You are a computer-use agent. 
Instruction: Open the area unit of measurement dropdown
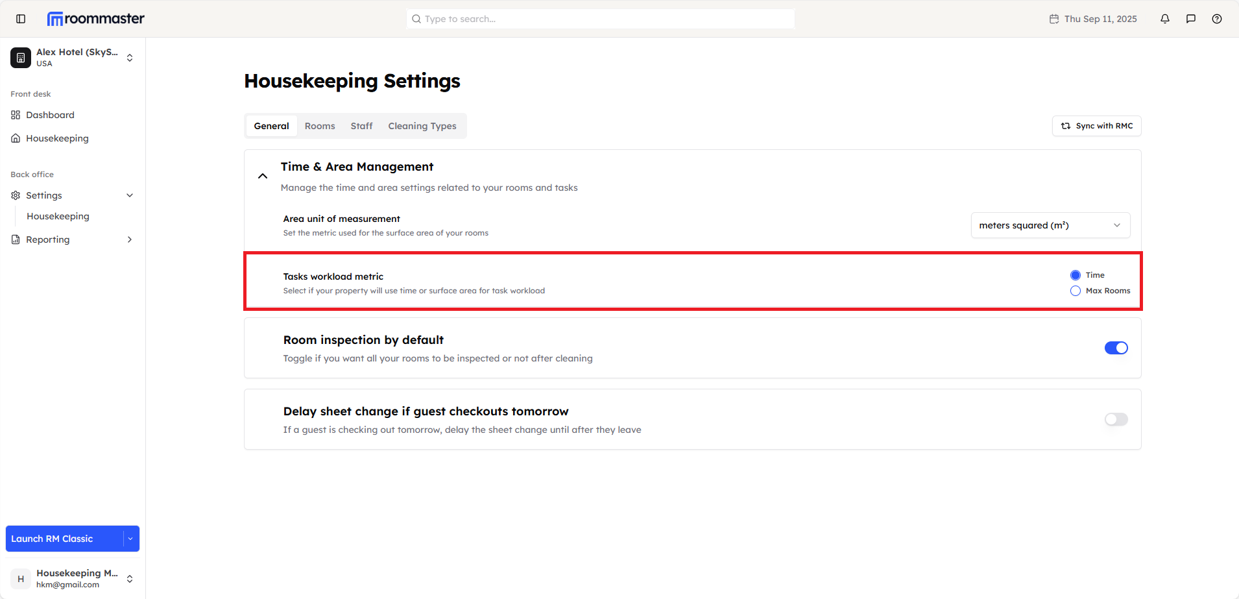(x=1050, y=225)
